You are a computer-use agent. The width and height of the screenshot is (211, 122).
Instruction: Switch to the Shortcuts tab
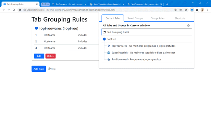pos(180,18)
